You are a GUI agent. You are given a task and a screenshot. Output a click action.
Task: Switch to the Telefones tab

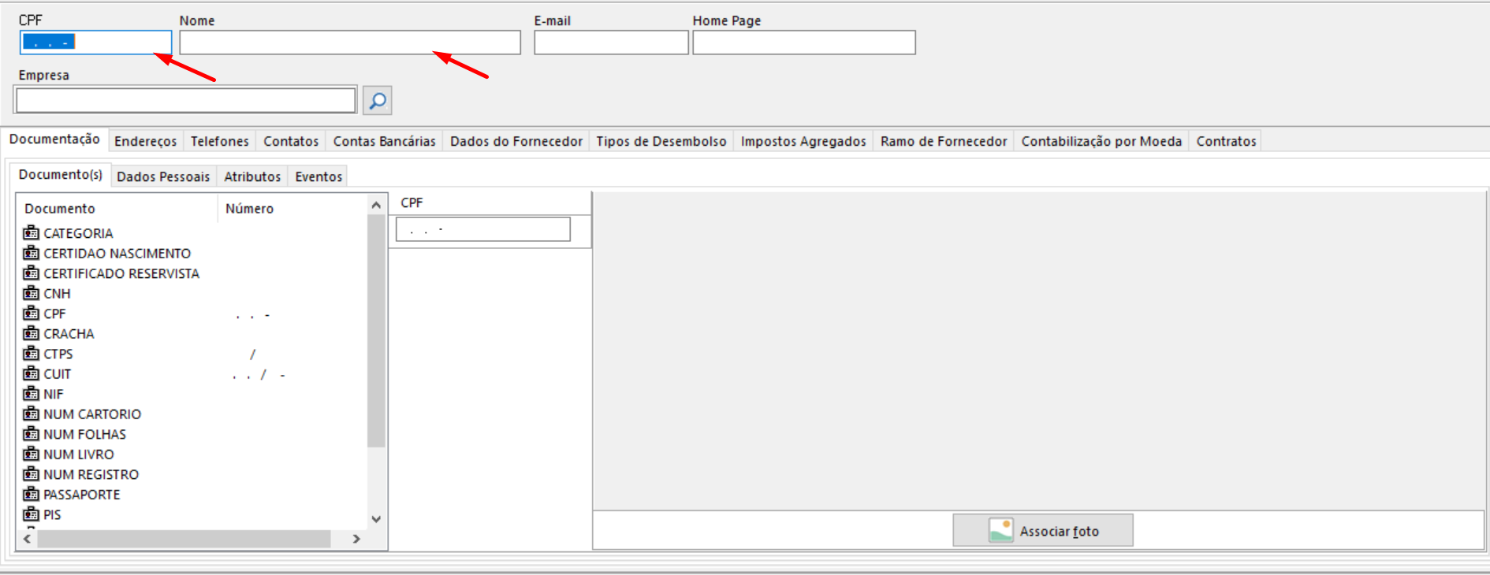tap(220, 141)
